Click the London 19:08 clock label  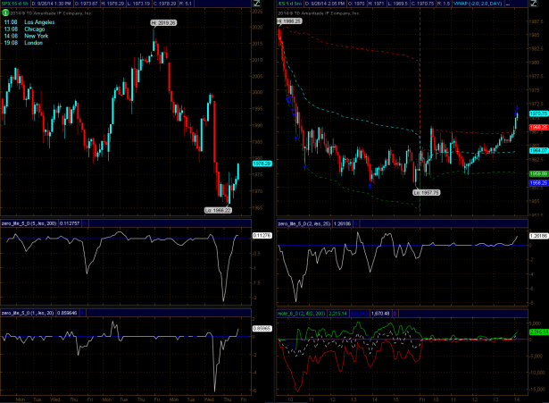(x=23, y=43)
